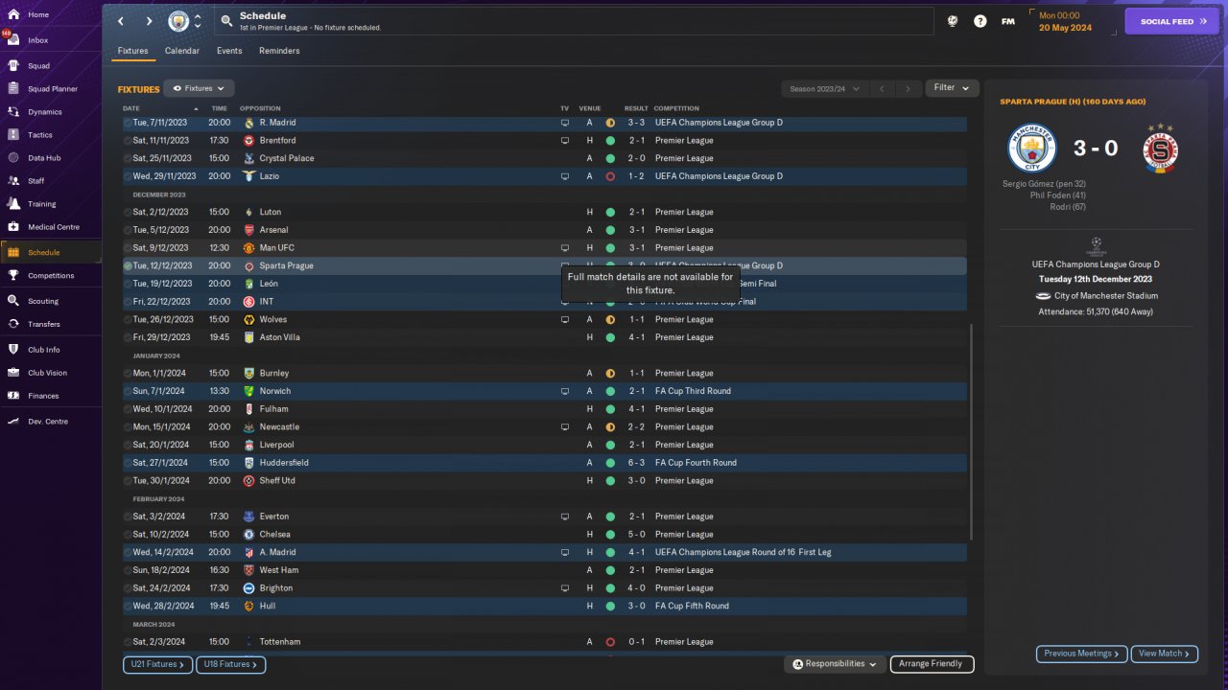Expand the Responsibilities dropdown

point(835,664)
